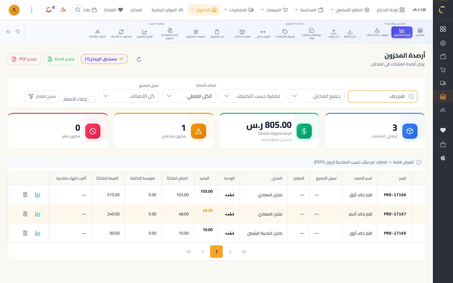The image size is (453, 283).
Task: Go to لوحة التحكم dashboard
Action: tap(391, 10)
